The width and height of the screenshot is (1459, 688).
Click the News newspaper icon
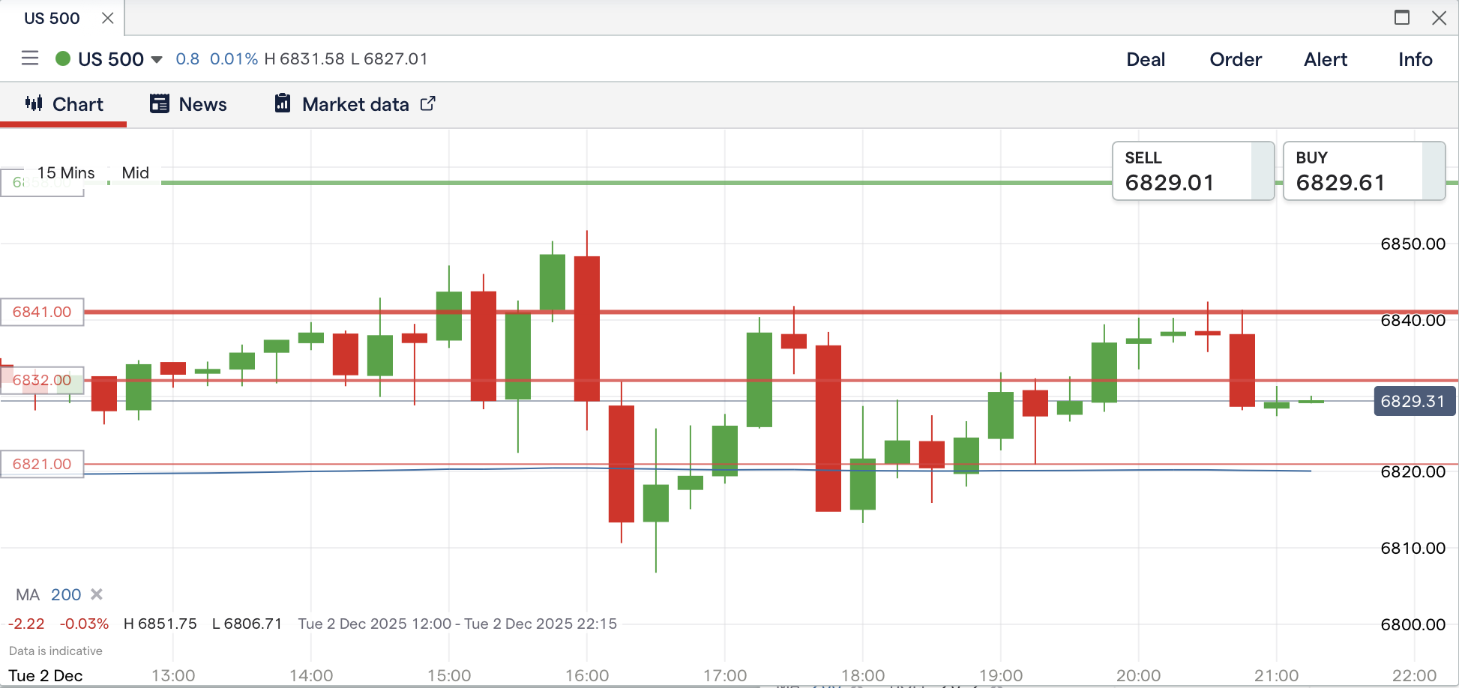pyautogui.click(x=160, y=103)
